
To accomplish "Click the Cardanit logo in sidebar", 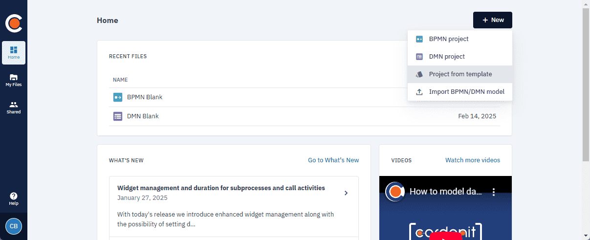I will click(x=14, y=23).
